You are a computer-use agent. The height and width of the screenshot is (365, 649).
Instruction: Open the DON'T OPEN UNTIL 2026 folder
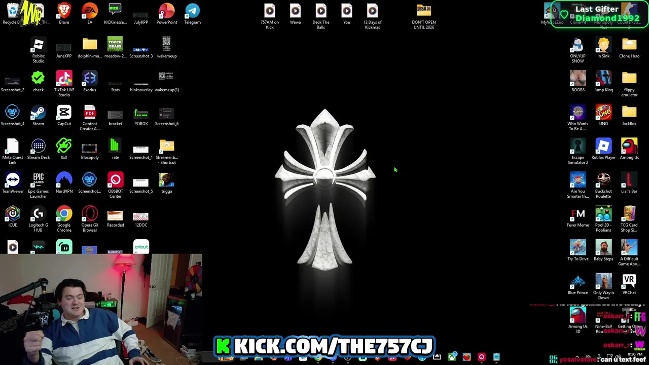(x=424, y=16)
